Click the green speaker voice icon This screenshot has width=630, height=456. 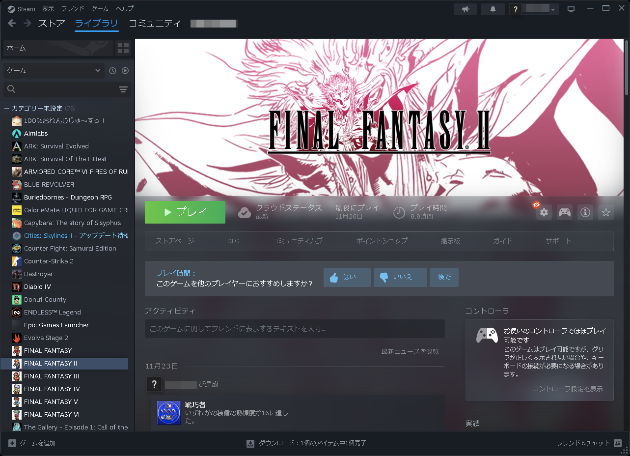pyautogui.click(x=465, y=9)
